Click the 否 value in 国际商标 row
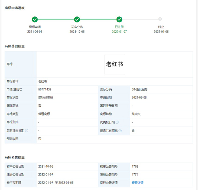Screen dimensions: 198x190 40,106
